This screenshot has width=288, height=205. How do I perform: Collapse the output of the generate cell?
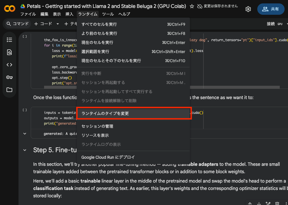point(25,133)
